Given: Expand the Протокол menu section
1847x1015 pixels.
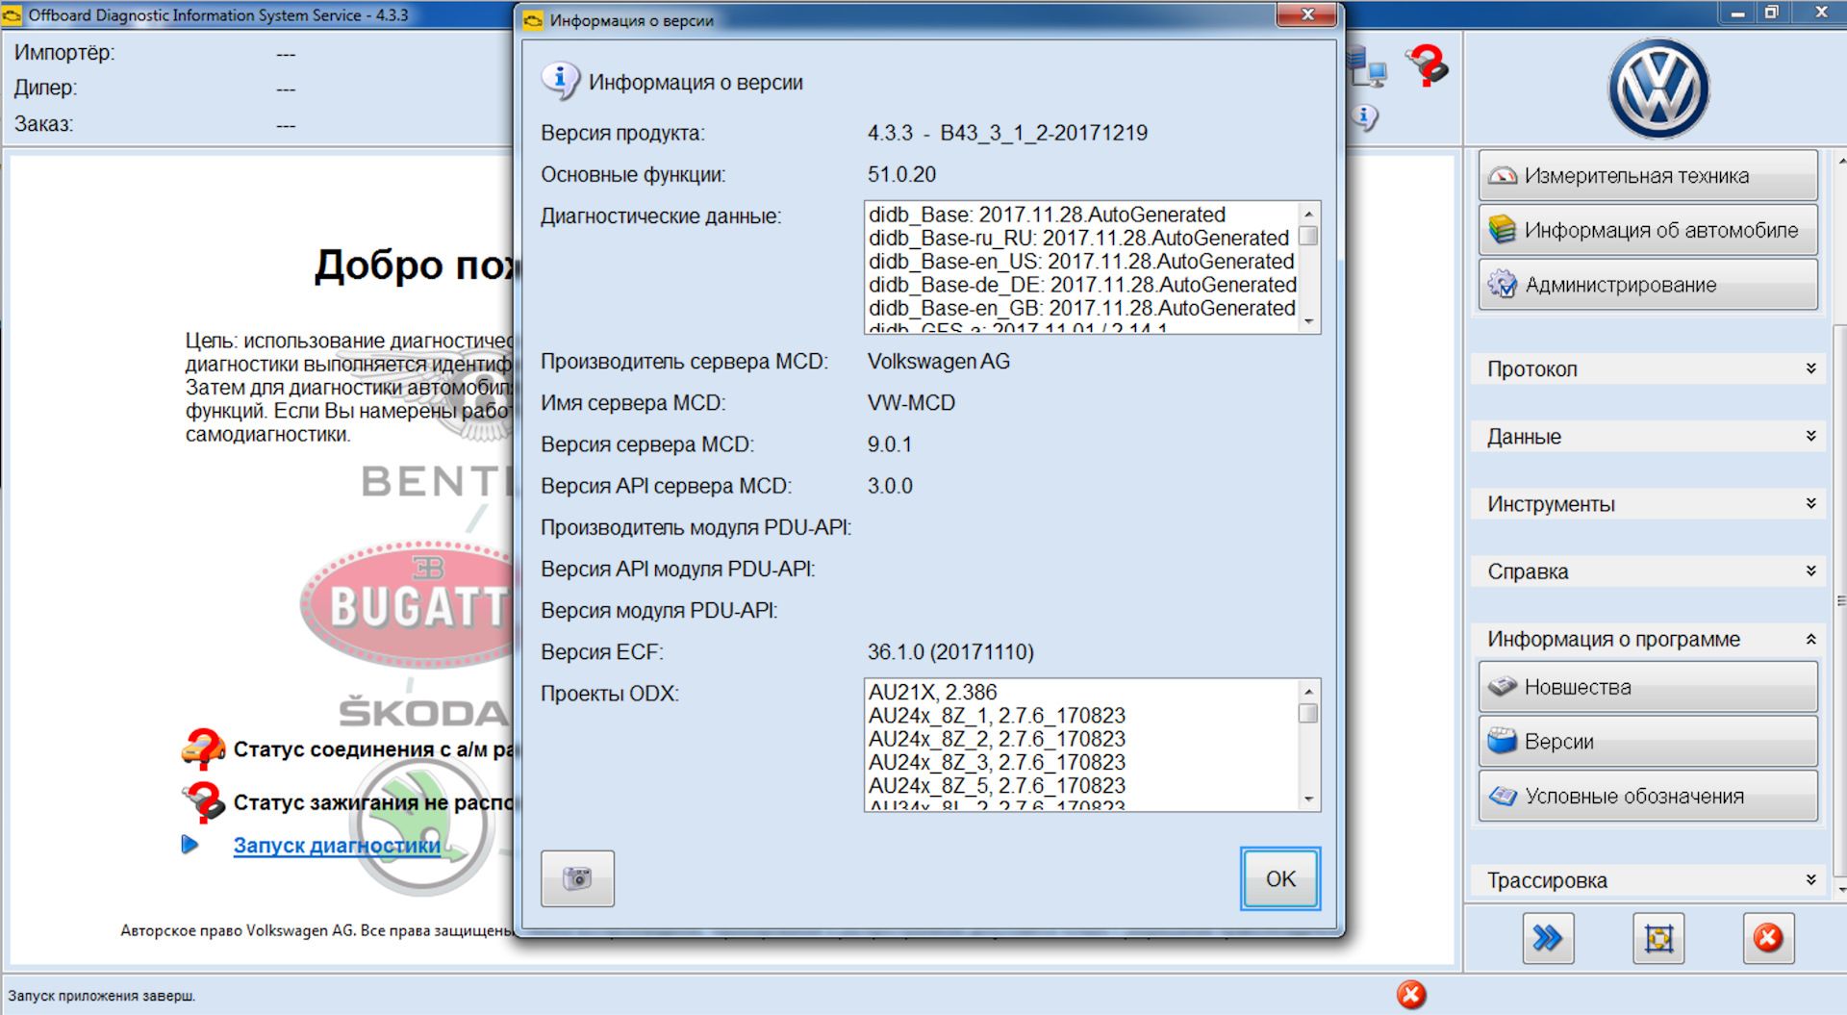Looking at the screenshot, I should click(1648, 368).
